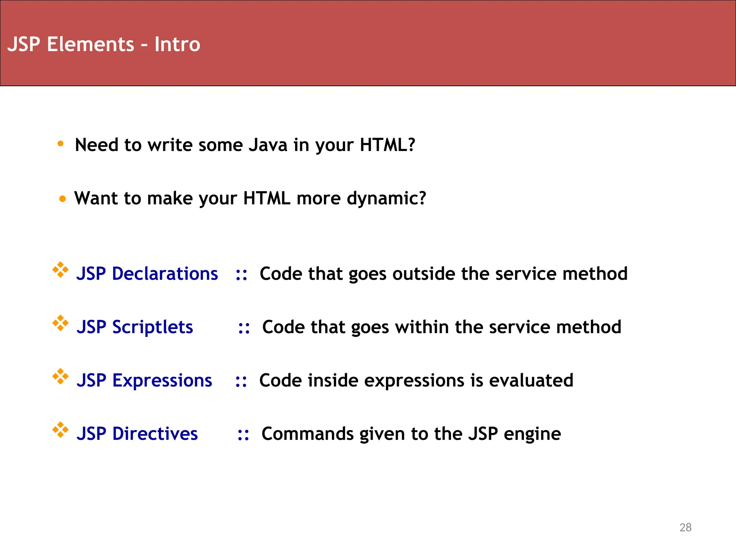
Task: Click 'Code that goes within the service method'
Action: coord(442,327)
